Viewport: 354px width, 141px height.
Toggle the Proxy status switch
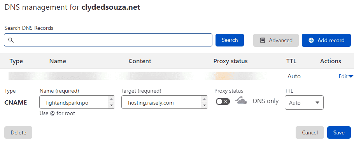(x=223, y=101)
